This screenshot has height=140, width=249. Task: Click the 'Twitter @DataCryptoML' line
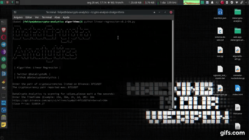click(x=32, y=74)
